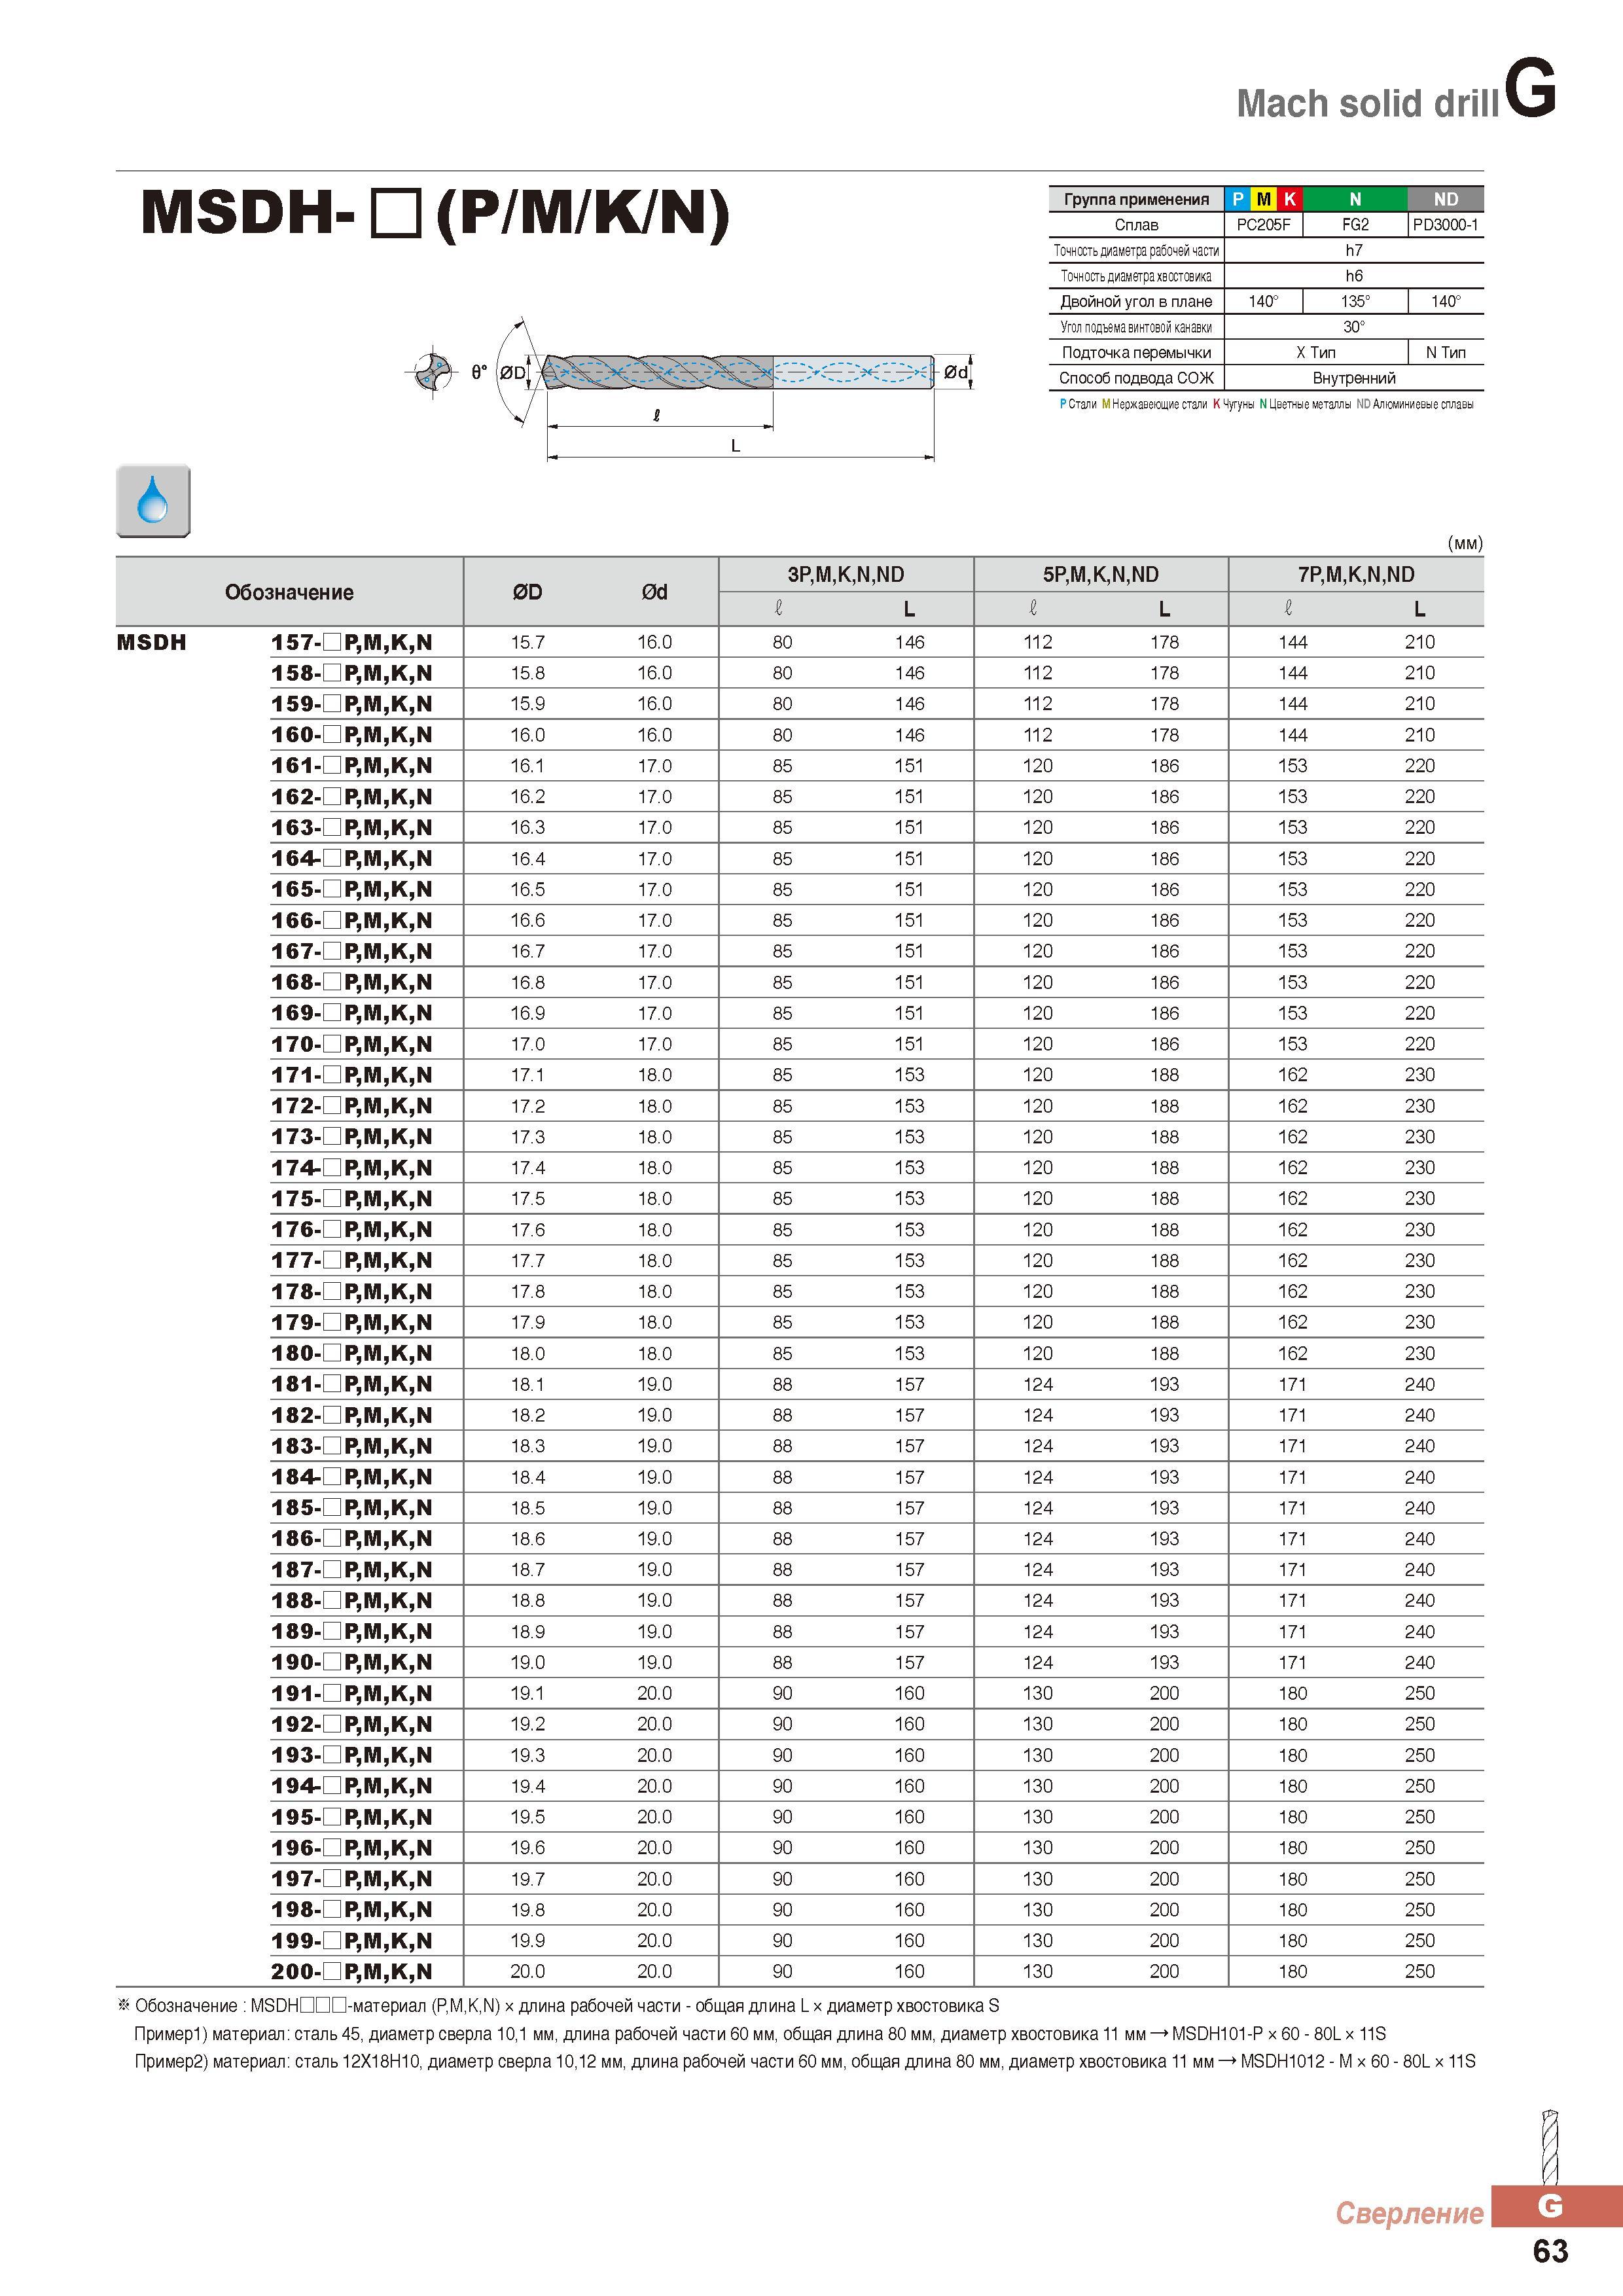Click the small vertical drill icon above the orange G tab
1623x2296 pixels.
(1549, 2147)
